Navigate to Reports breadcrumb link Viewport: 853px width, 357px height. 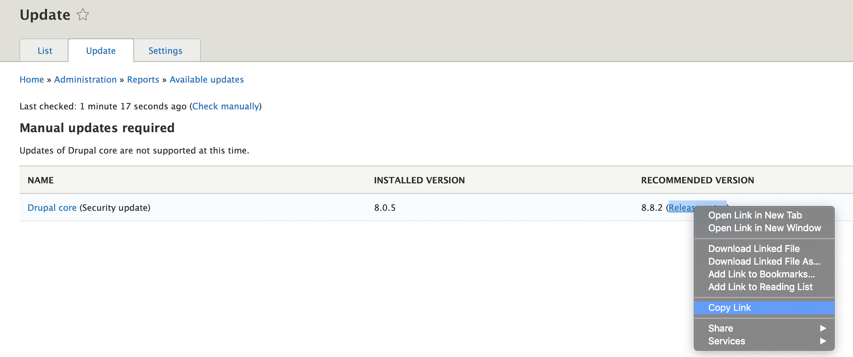click(x=143, y=80)
